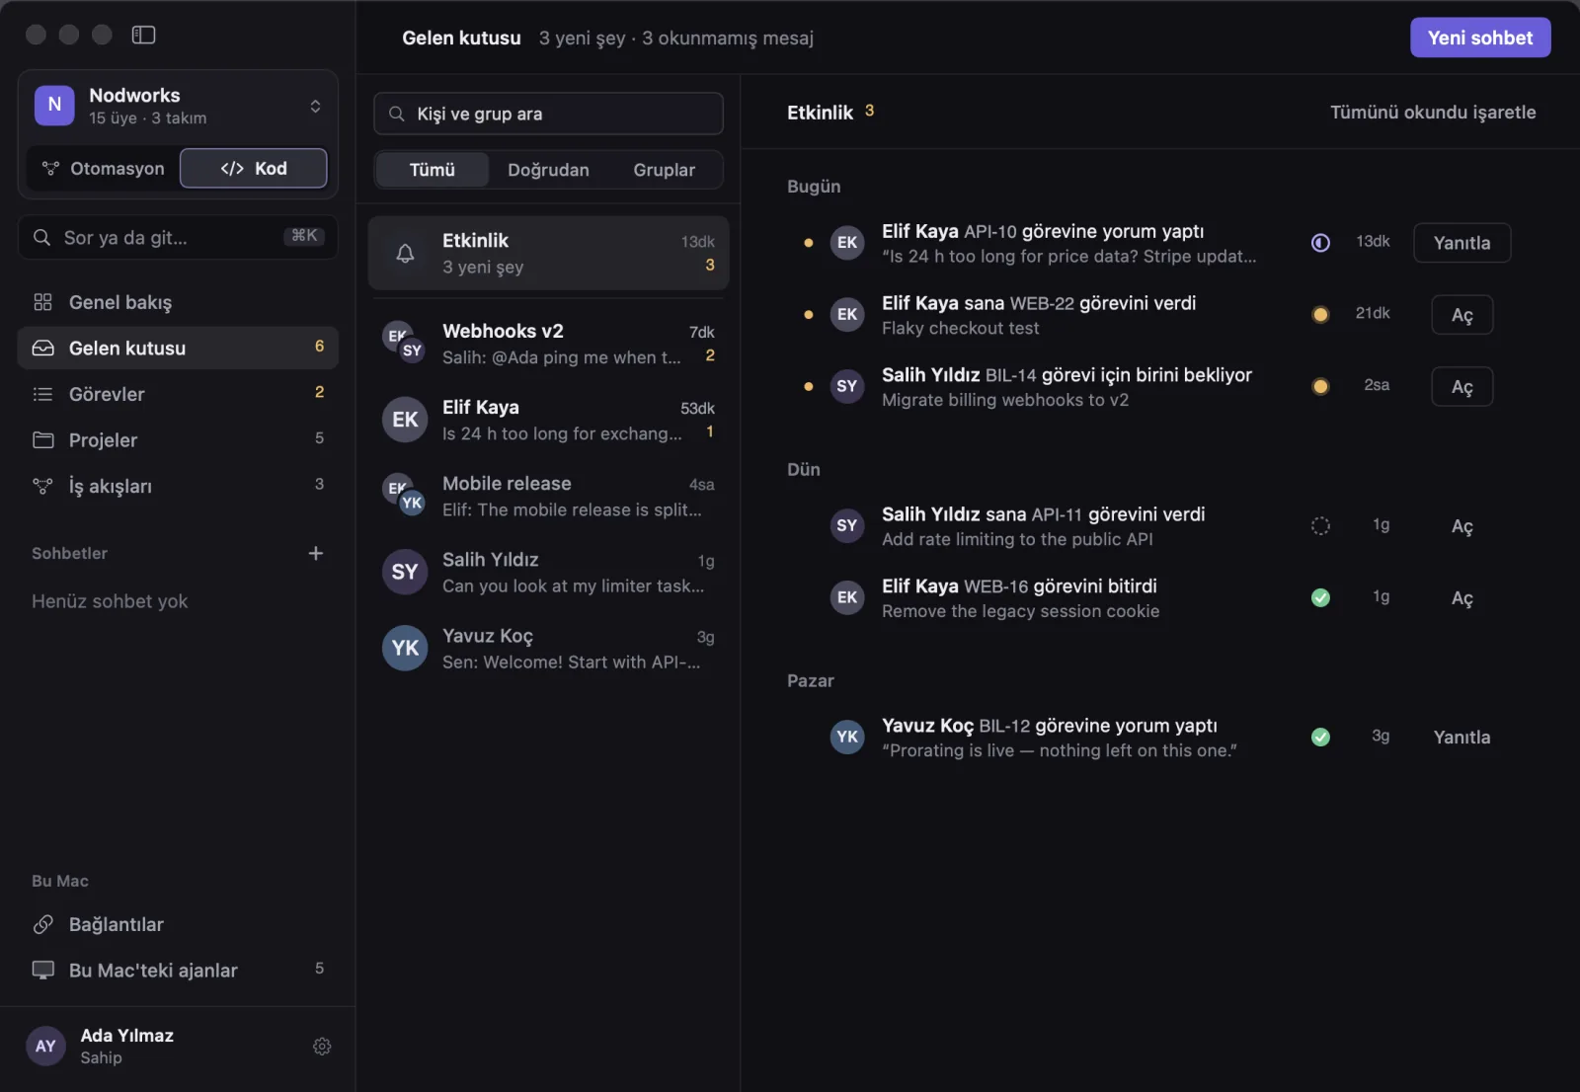Open Görevler in the sidebar
Screen dimensions: 1580x1092
(178, 394)
